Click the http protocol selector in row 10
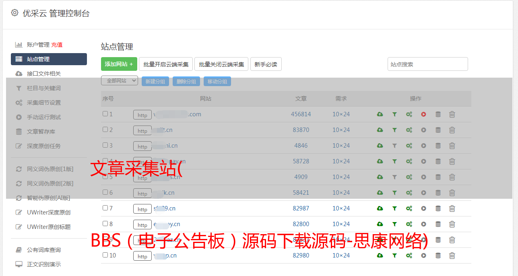 click(142, 256)
